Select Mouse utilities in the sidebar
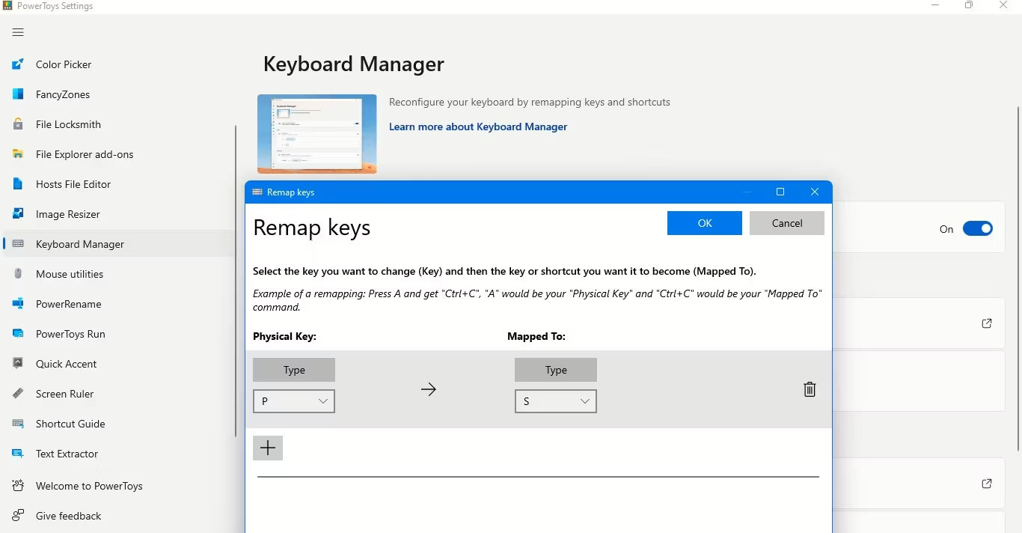The image size is (1022, 533). pos(70,274)
